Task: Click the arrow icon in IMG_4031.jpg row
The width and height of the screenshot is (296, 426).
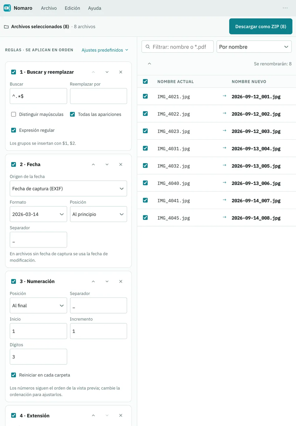Action: tap(224, 148)
